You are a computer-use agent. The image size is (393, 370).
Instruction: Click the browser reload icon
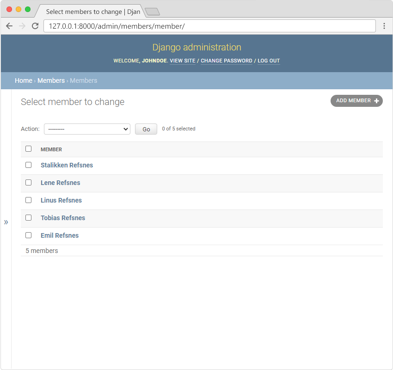[x=35, y=26]
